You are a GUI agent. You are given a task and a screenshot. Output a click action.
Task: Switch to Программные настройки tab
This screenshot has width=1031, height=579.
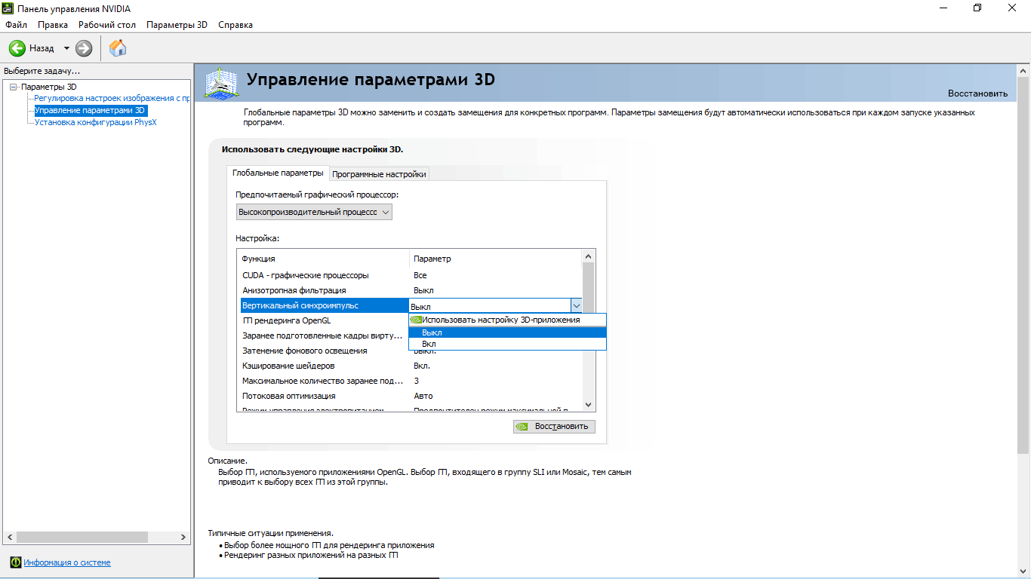pos(380,174)
